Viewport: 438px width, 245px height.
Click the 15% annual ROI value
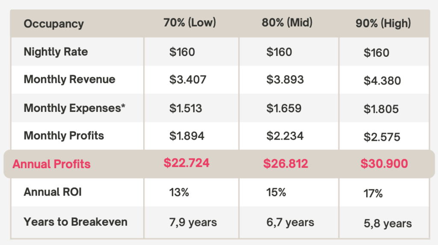pyautogui.click(x=276, y=192)
